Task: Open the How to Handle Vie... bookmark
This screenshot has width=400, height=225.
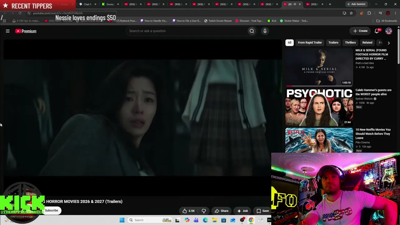Action: pyautogui.click(x=154, y=21)
